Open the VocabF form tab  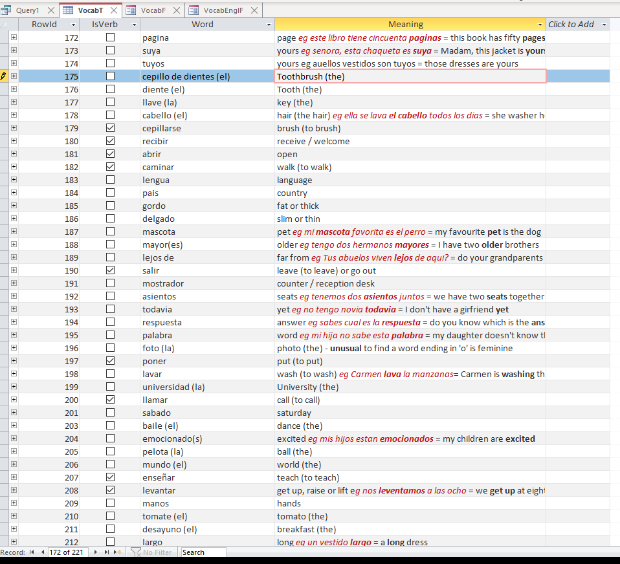click(x=153, y=10)
